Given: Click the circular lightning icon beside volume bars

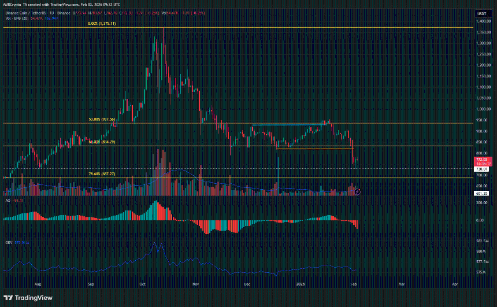Looking at the screenshot, I should pos(358,191).
